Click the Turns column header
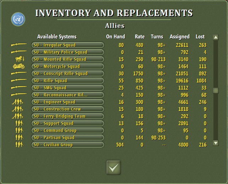 pos(157,37)
